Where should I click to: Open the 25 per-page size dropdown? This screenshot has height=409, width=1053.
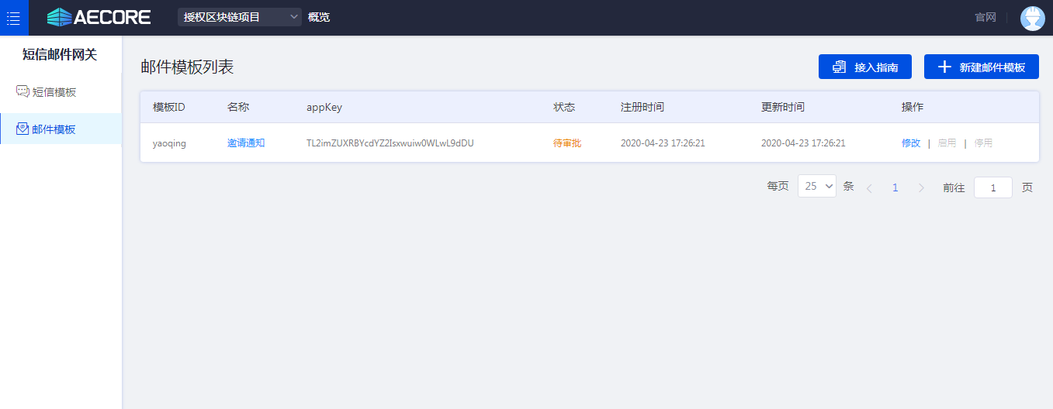816,186
